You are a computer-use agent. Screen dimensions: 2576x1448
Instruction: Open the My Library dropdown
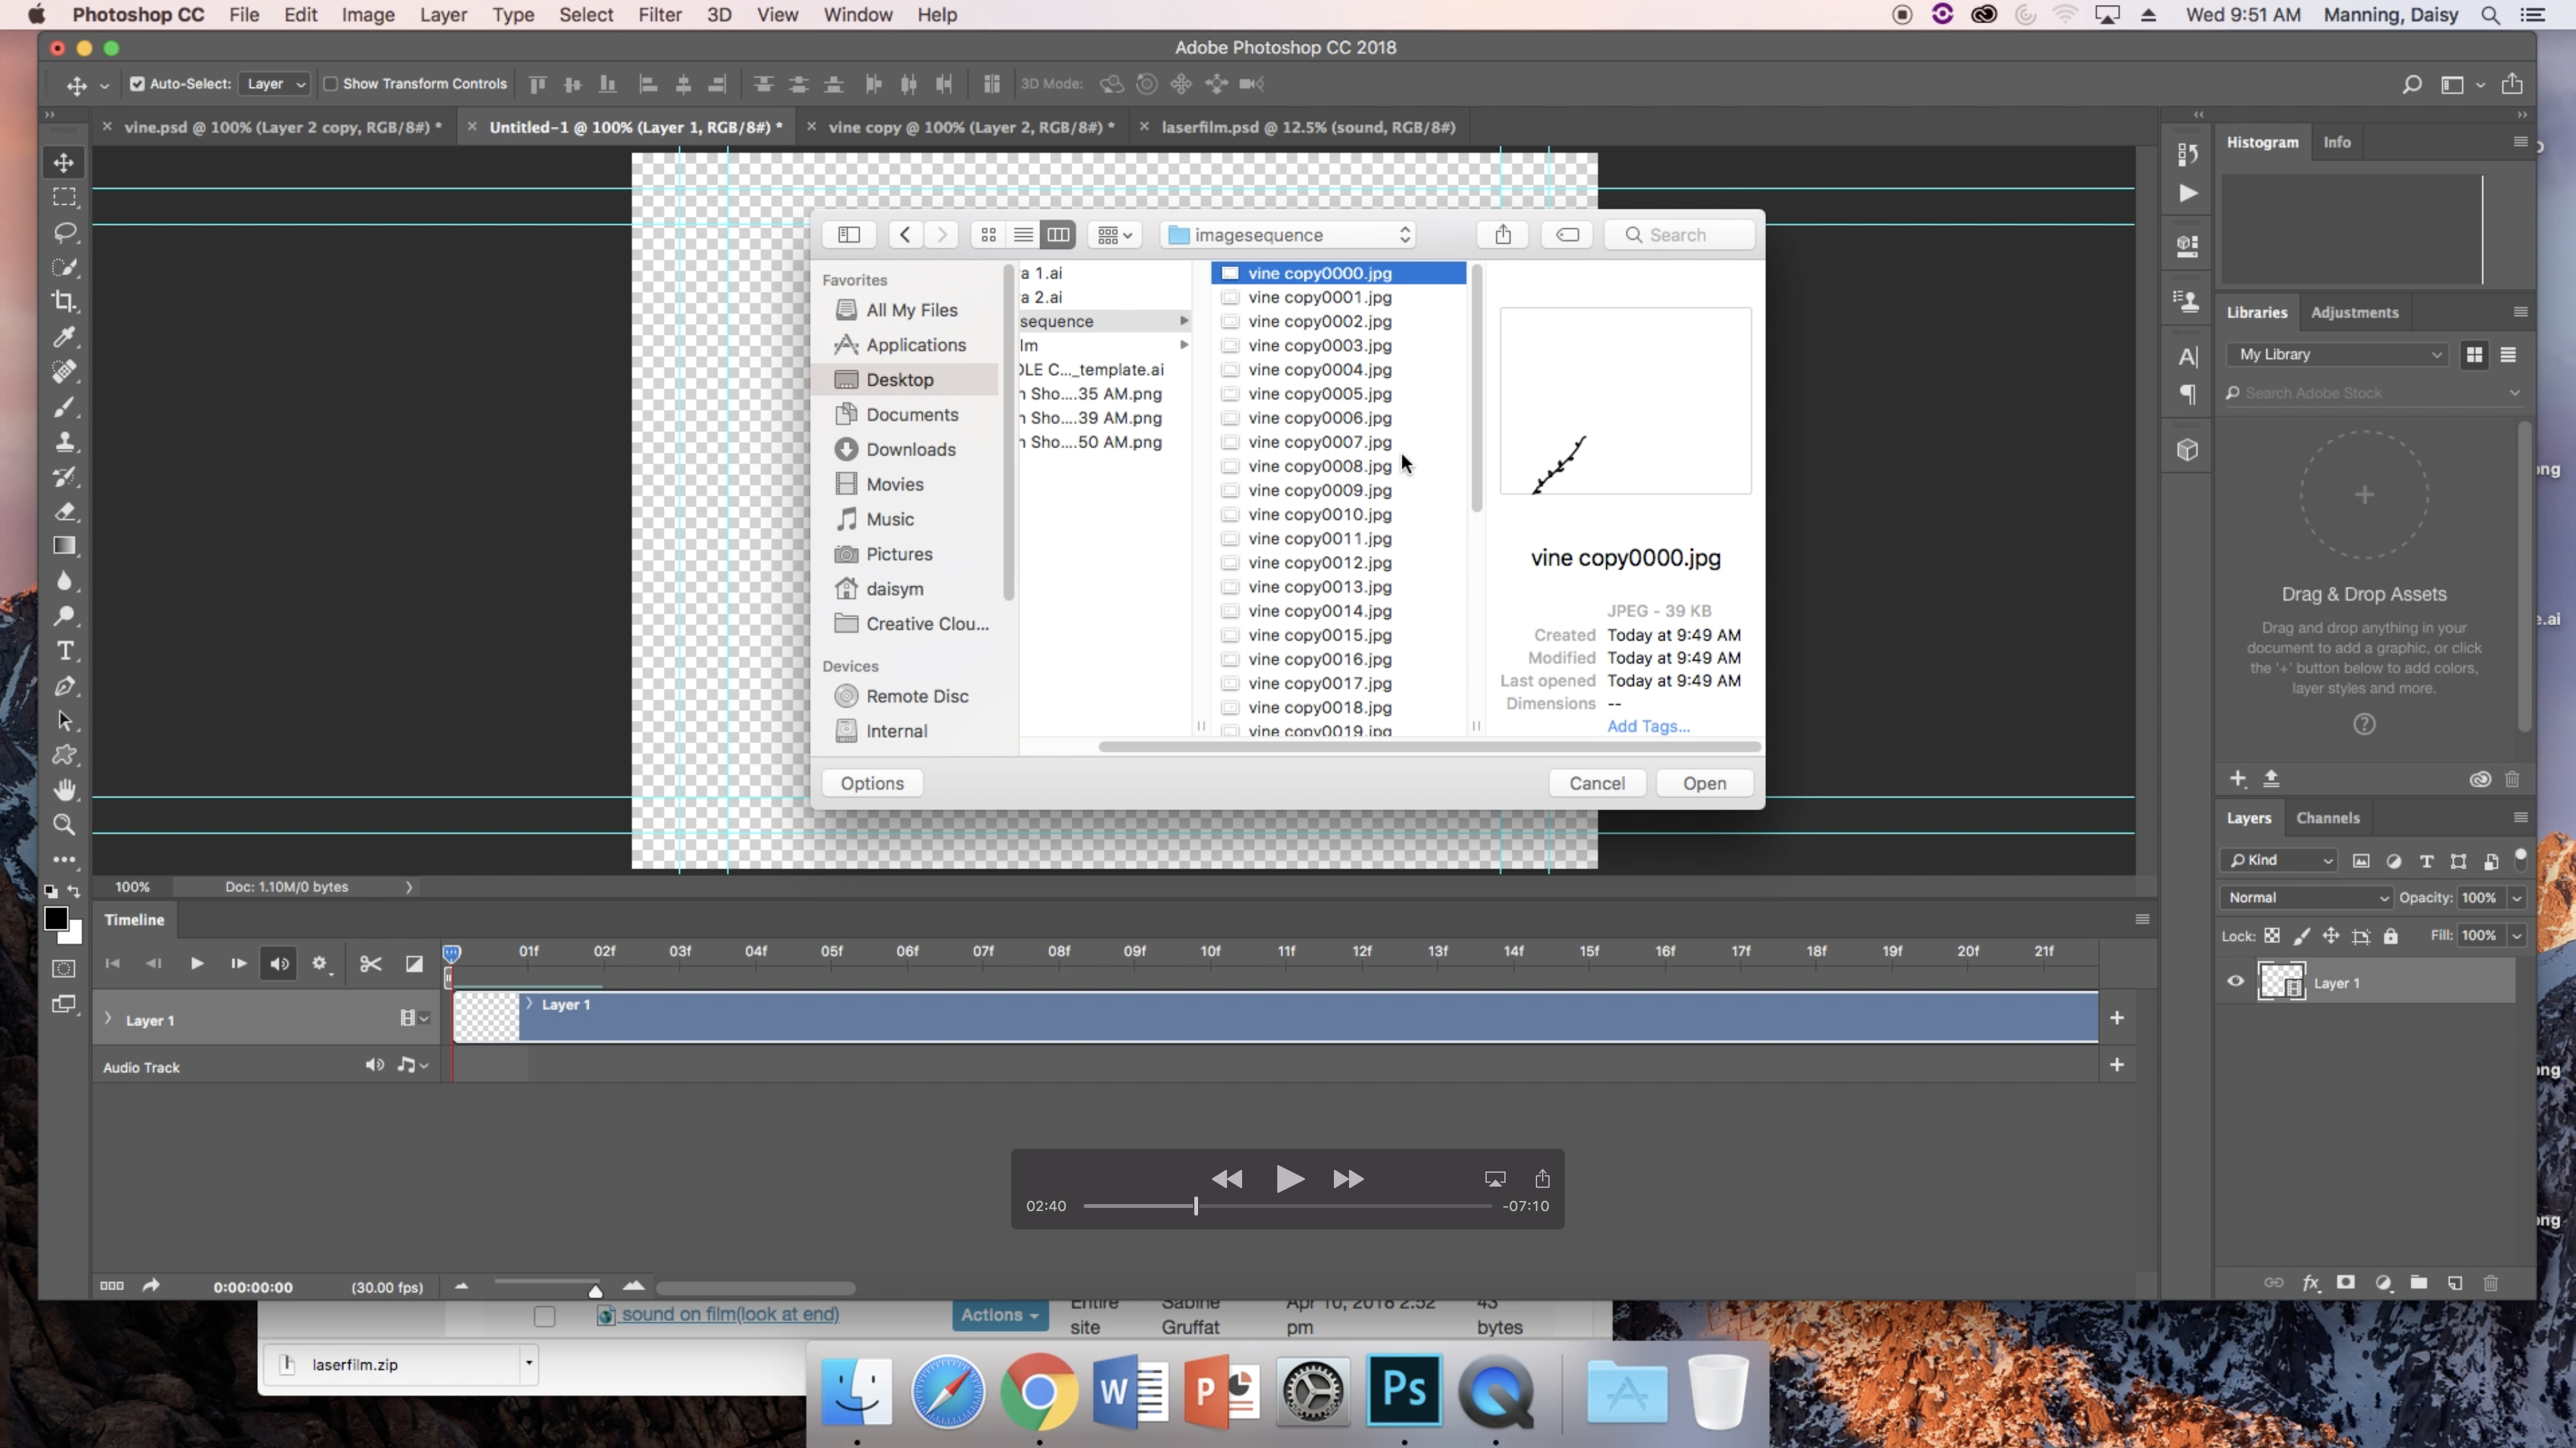click(x=2337, y=354)
